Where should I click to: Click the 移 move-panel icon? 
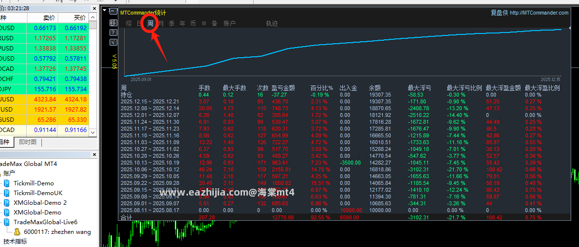point(114,22)
